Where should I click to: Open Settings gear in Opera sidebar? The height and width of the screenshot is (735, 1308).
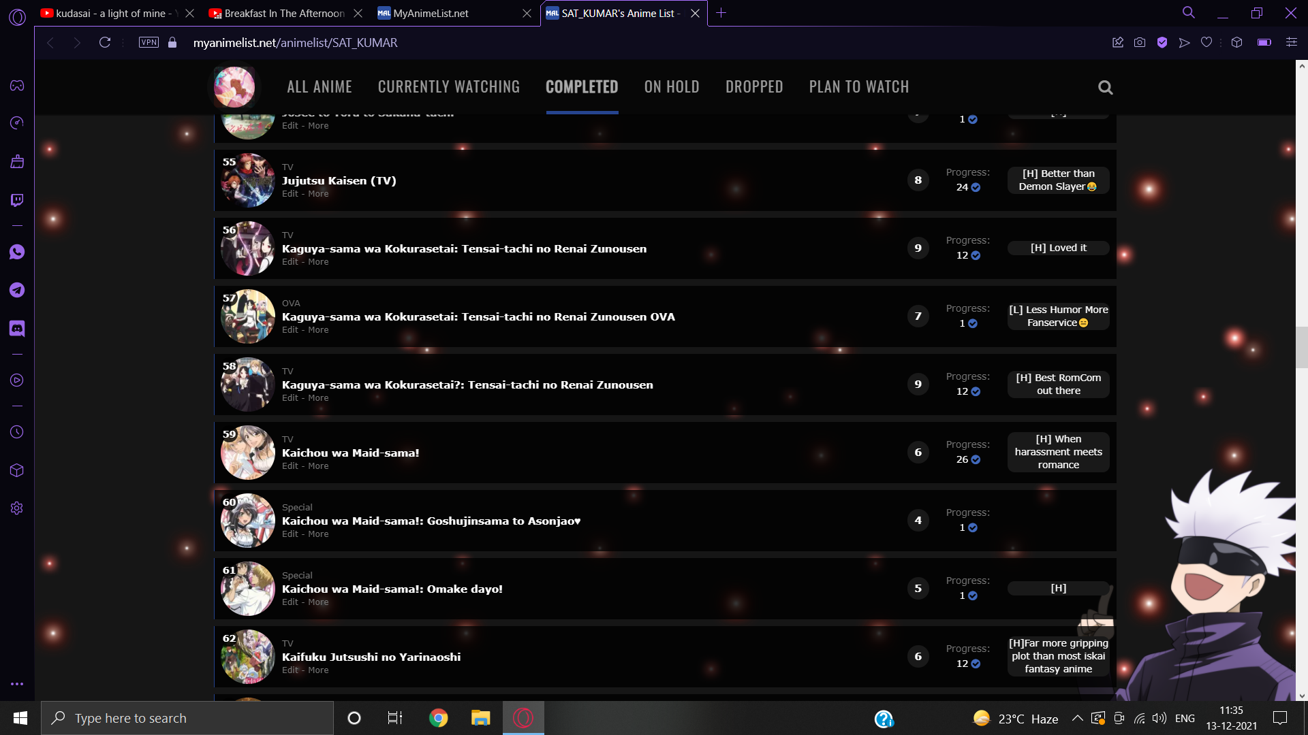tap(17, 508)
